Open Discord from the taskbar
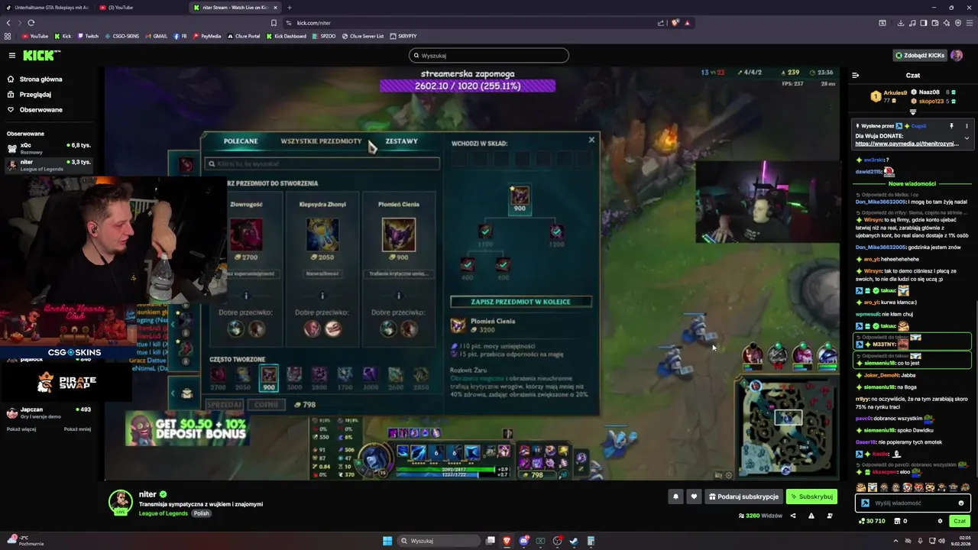The width and height of the screenshot is (978, 550). 523,541
